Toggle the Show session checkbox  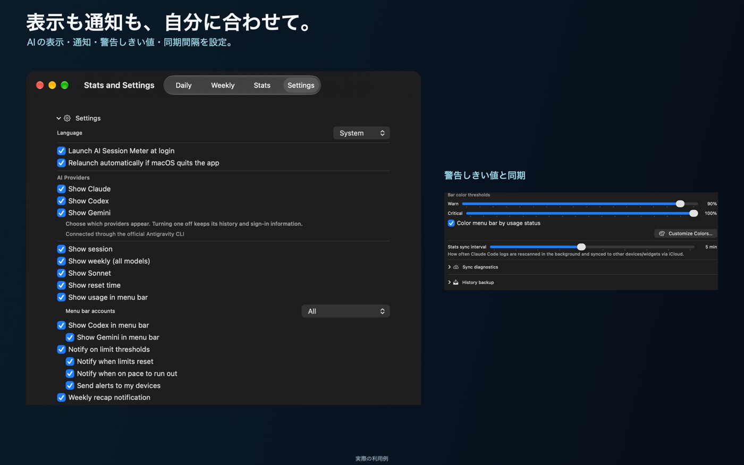(61, 249)
